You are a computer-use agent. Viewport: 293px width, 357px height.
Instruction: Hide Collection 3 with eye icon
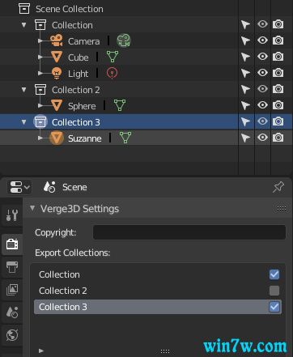(x=262, y=121)
